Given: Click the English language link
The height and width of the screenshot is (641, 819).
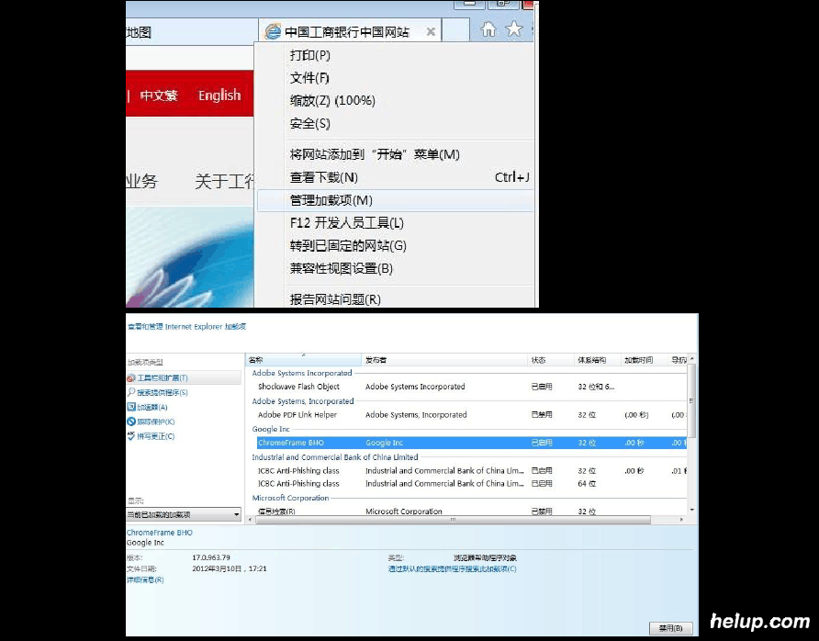Looking at the screenshot, I should (219, 96).
